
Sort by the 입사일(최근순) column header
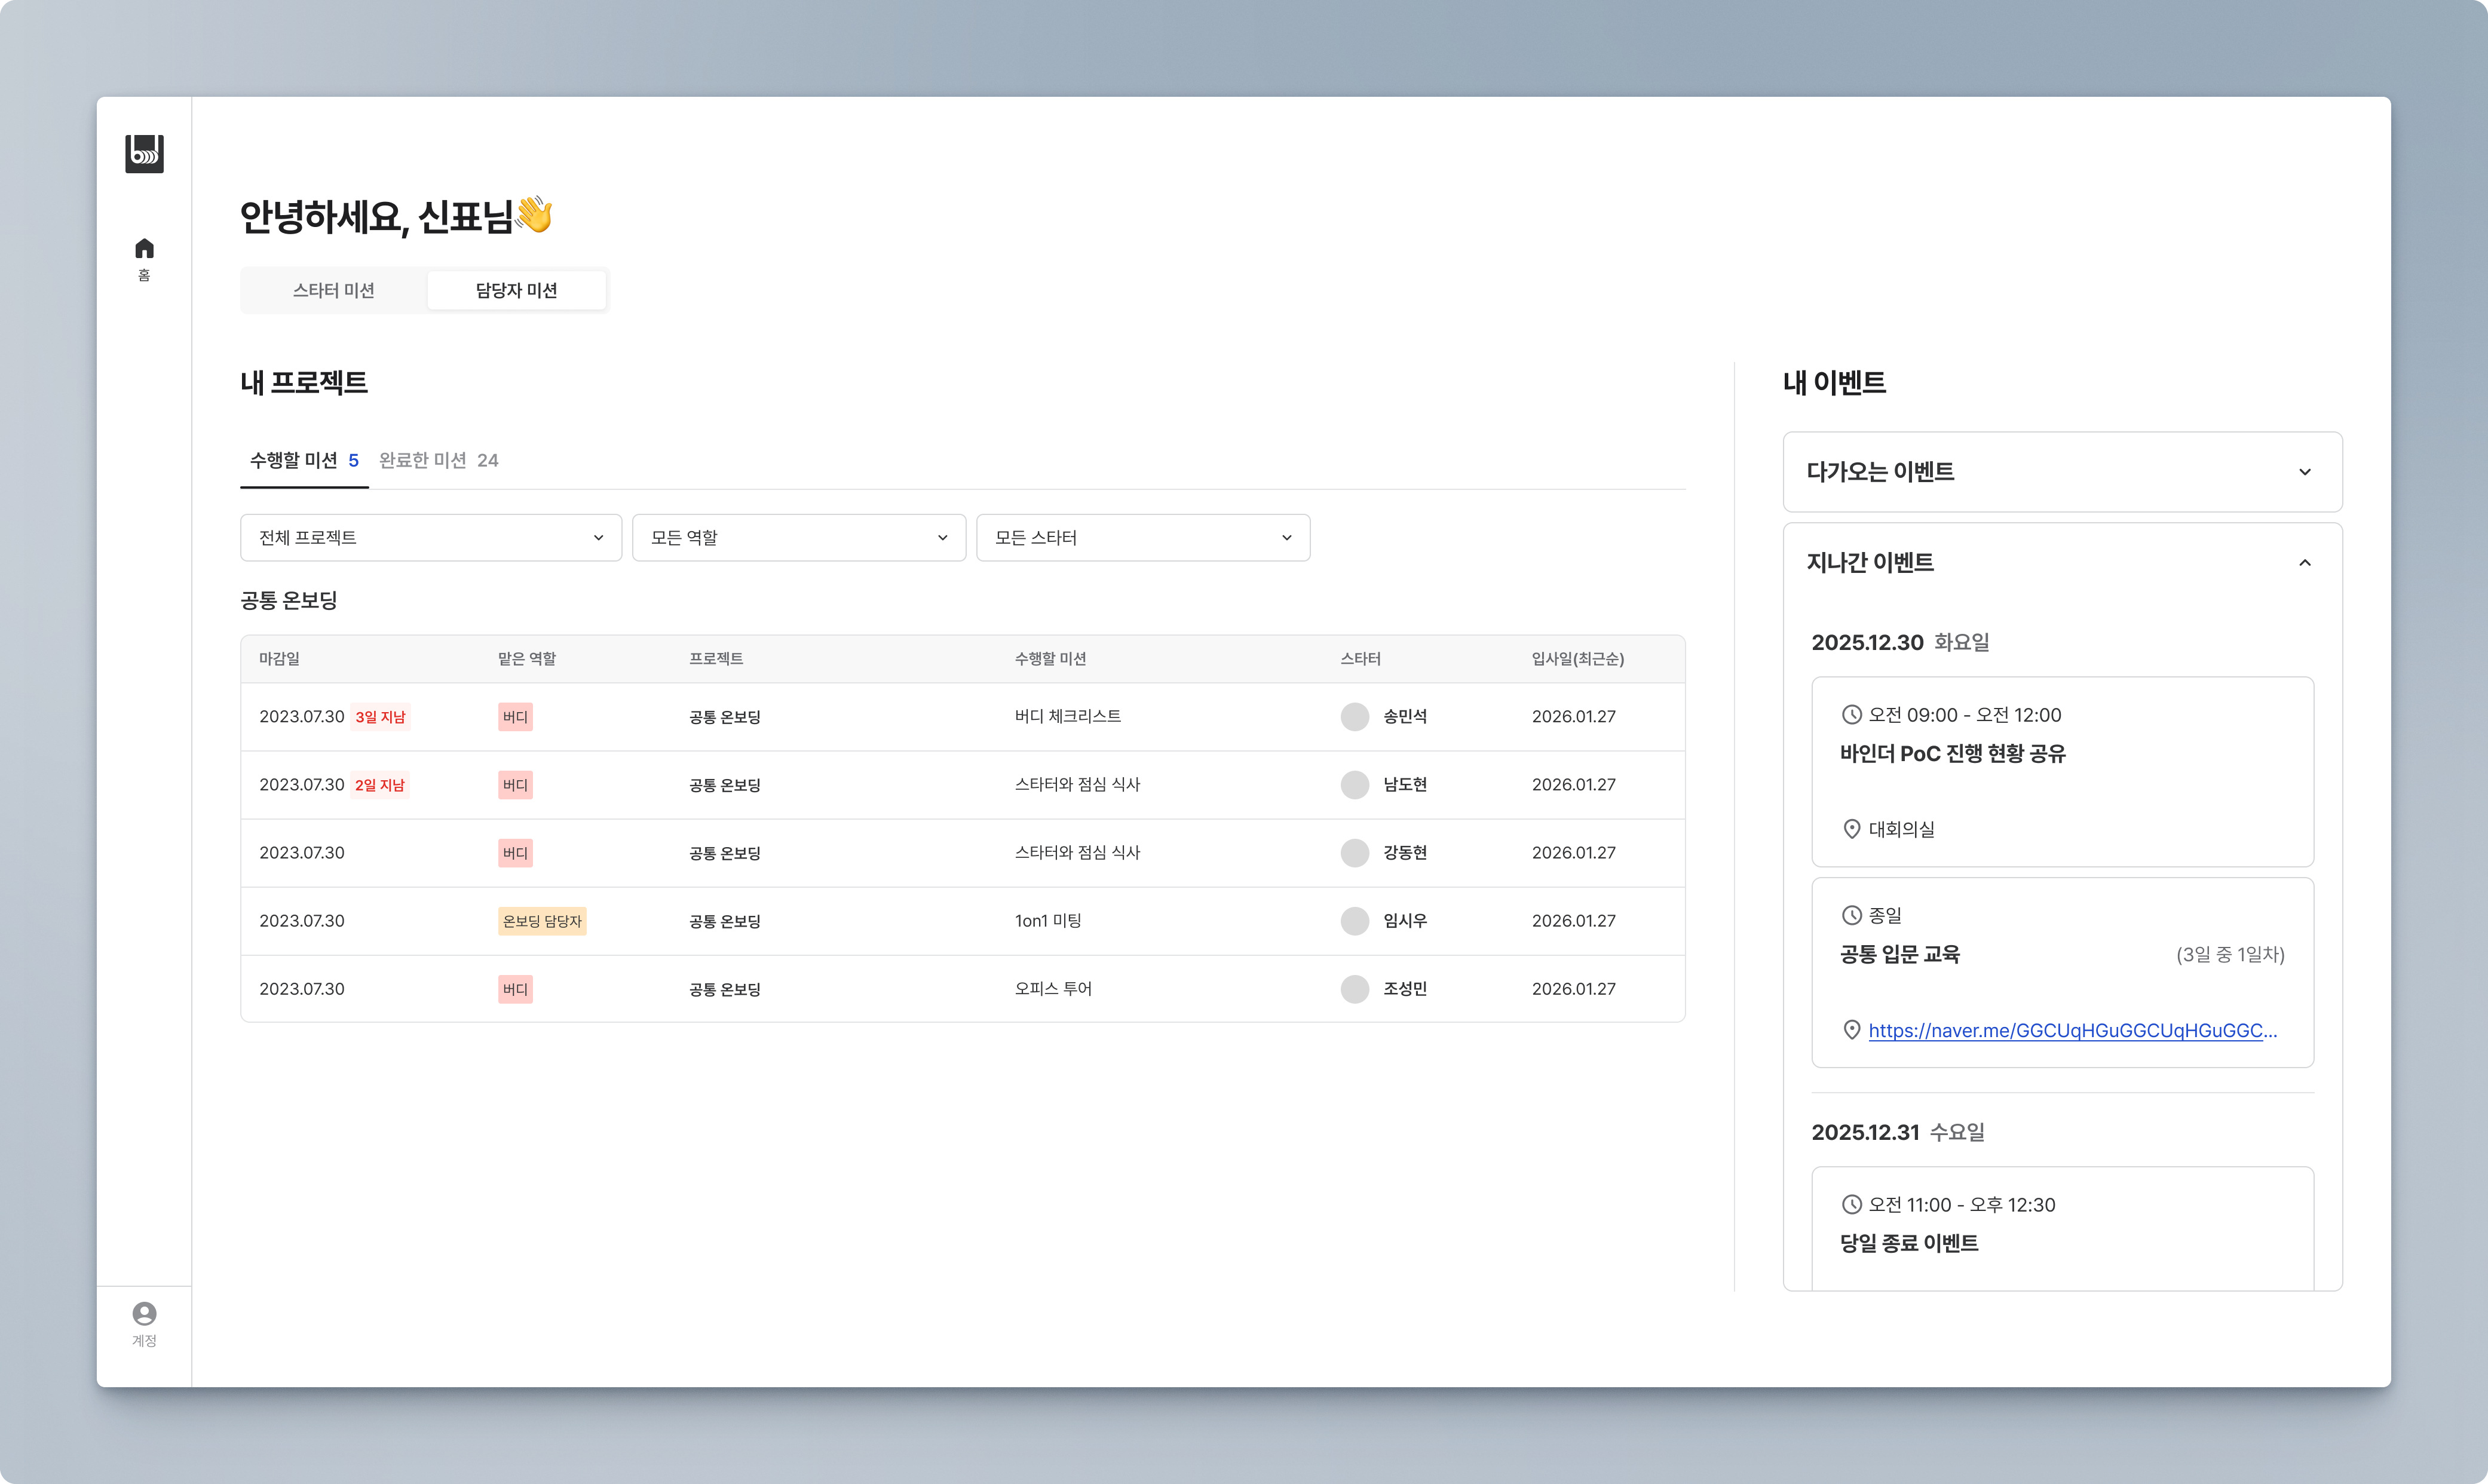click(x=1577, y=659)
